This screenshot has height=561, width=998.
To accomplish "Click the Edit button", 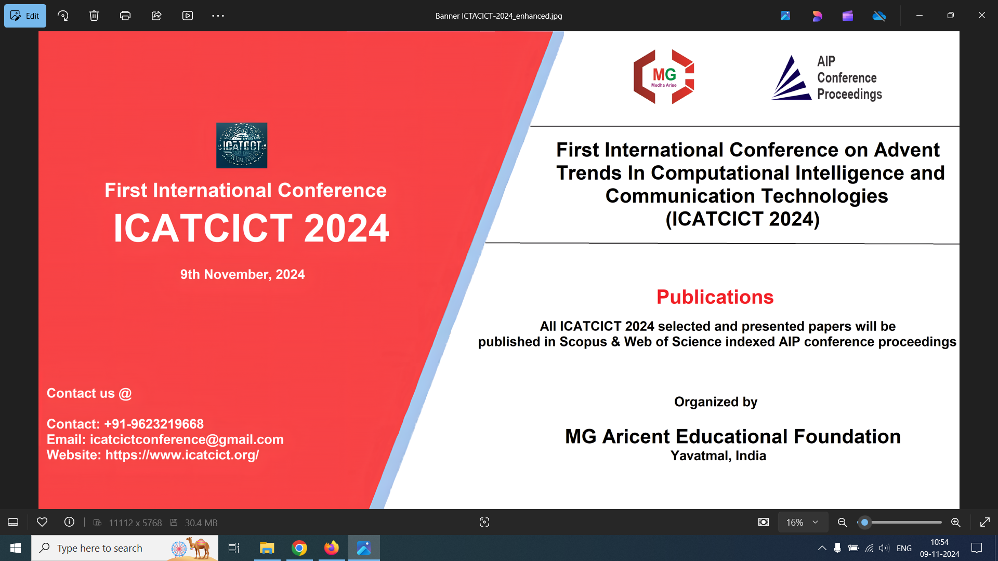I will click(x=25, y=16).
